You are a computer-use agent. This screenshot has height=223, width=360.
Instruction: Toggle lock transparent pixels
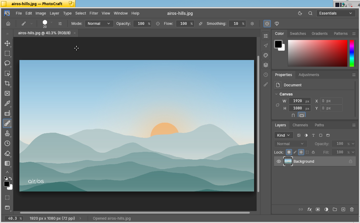point(289,152)
